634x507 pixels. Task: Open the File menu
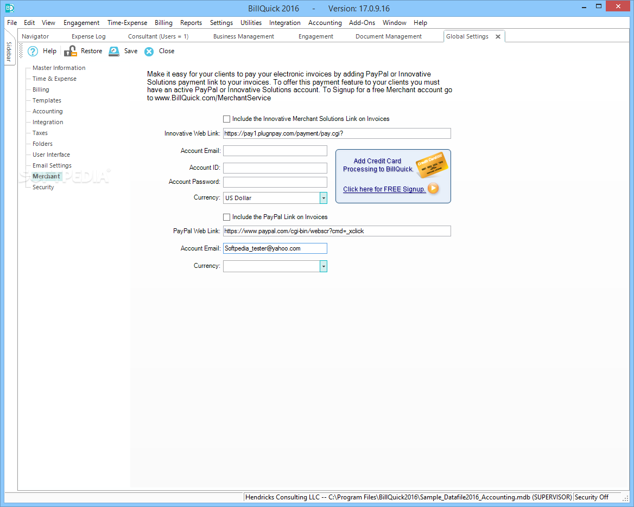click(12, 23)
